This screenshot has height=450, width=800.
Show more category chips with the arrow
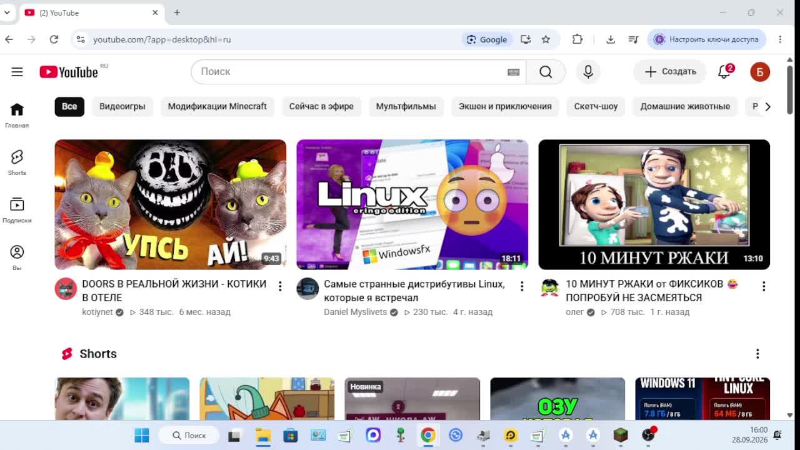(x=767, y=106)
